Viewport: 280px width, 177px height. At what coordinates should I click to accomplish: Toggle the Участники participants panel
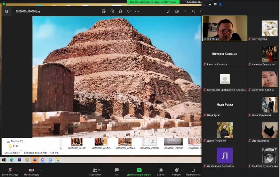(x=95, y=172)
